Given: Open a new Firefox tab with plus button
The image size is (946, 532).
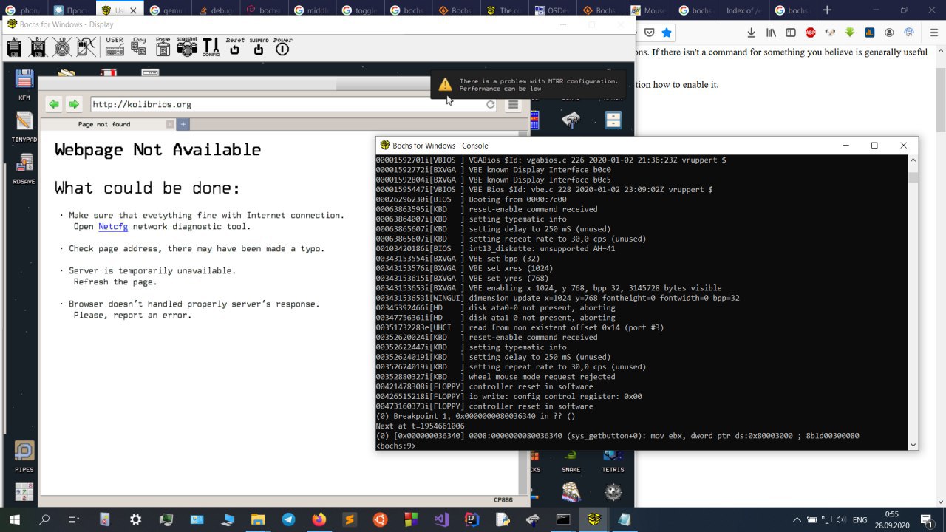Looking at the screenshot, I should click(827, 10).
